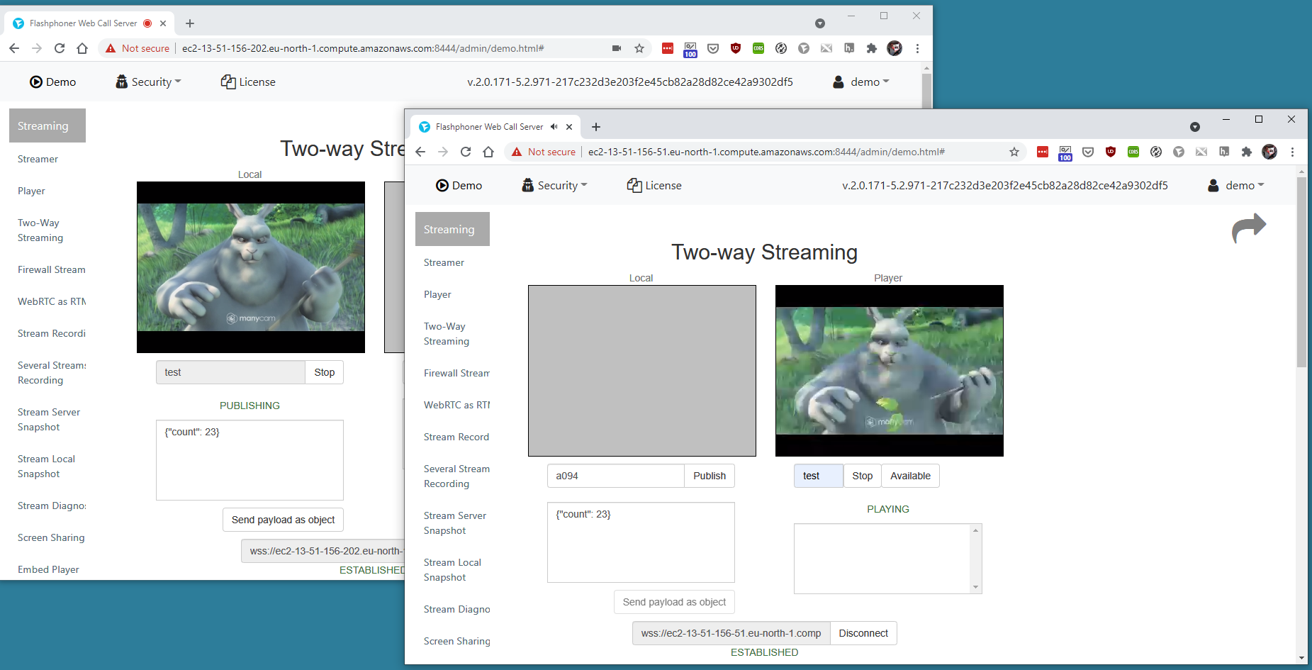Screen dimensions: 1312x670
Task: Expand the Security dropdown in front window
Action: 555,186
